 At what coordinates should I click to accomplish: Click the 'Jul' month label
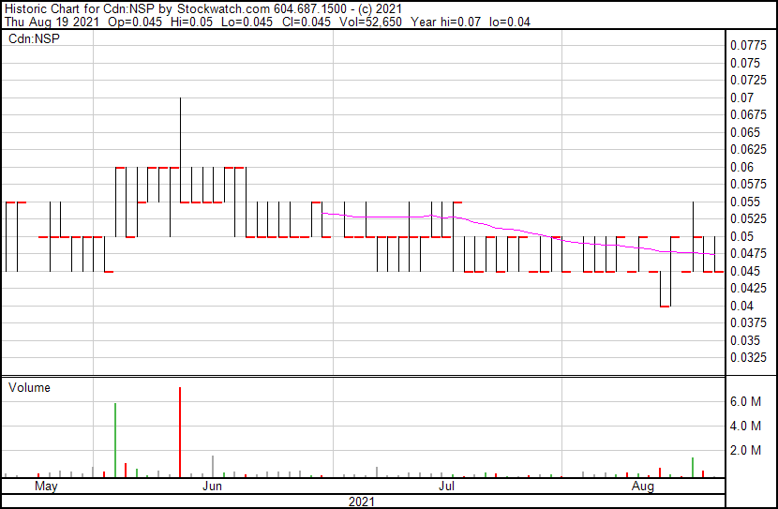tap(446, 487)
